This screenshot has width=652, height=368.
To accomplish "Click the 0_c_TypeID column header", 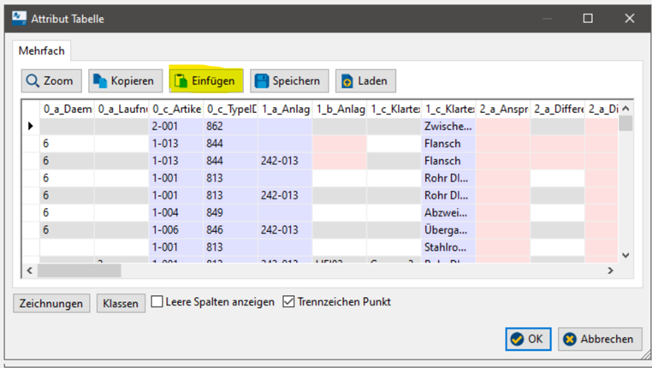I will (229, 109).
